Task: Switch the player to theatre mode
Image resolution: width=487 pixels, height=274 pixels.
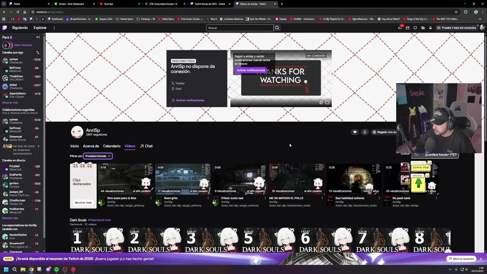Action: 327,102
